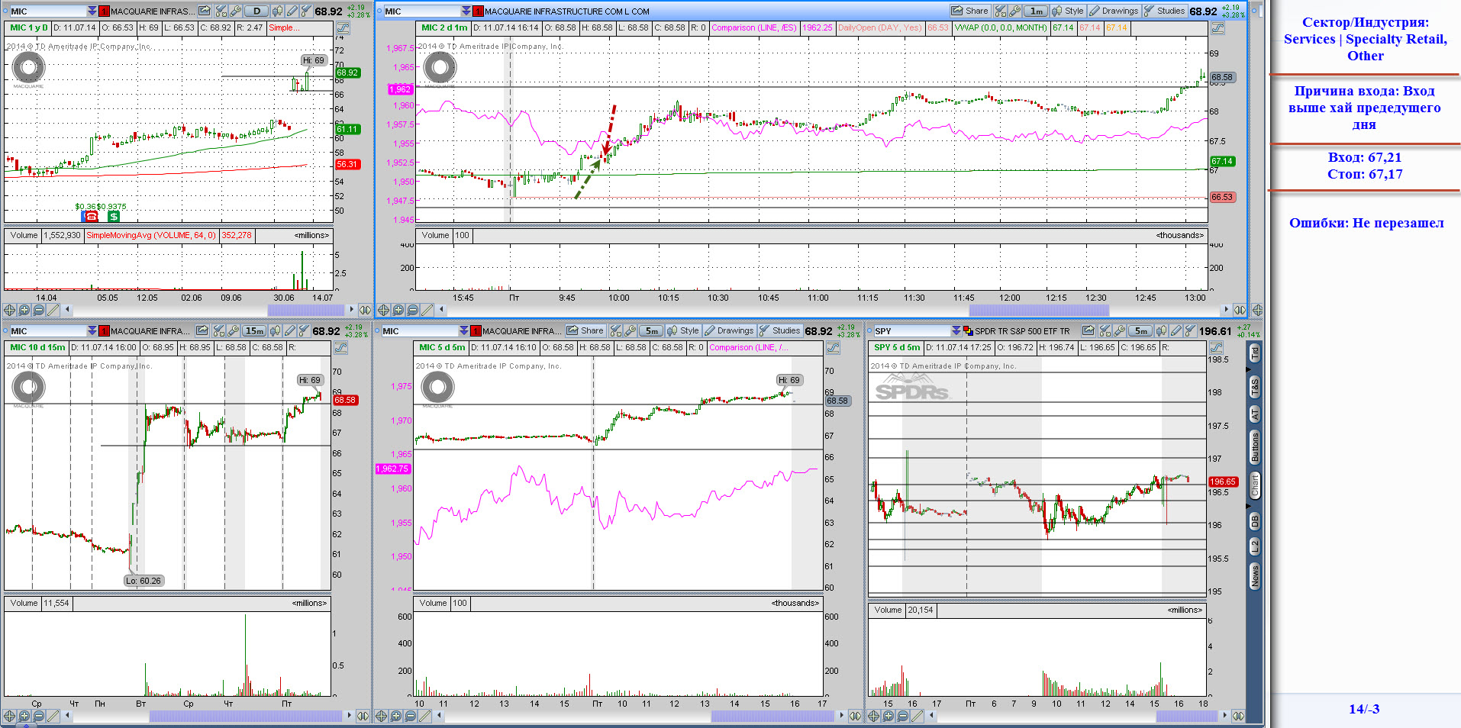Open the T&S side tab
The image size is (1461, 728).
1254,387
